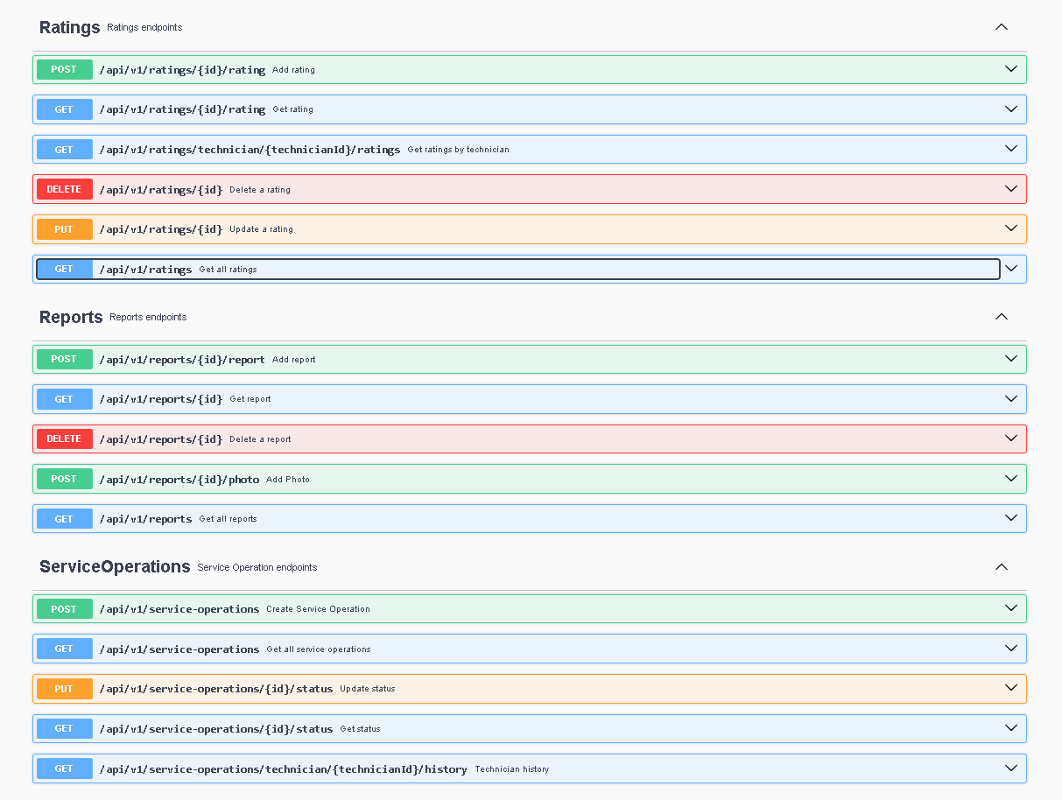
Task: Expand Create Service Operation chevron
Action: pyautogui.click(x=1011, y=608)
